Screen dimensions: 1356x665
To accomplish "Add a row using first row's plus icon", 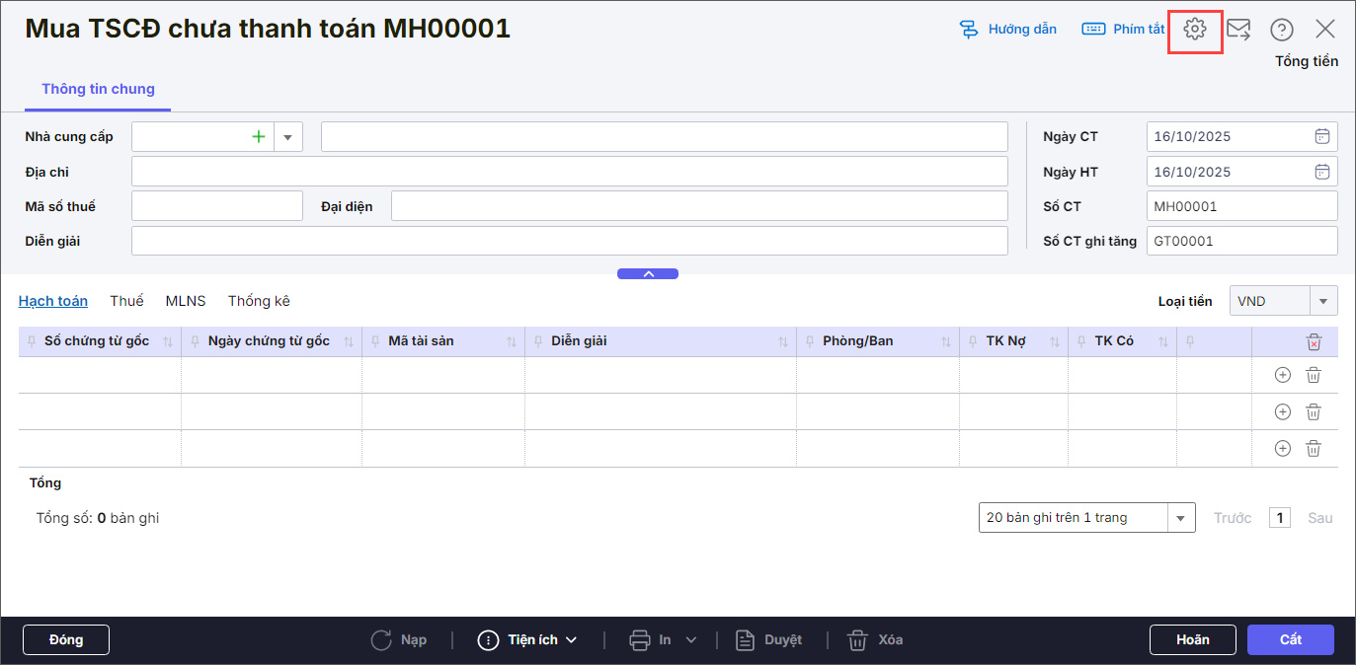I will (x=1283, y=375).
